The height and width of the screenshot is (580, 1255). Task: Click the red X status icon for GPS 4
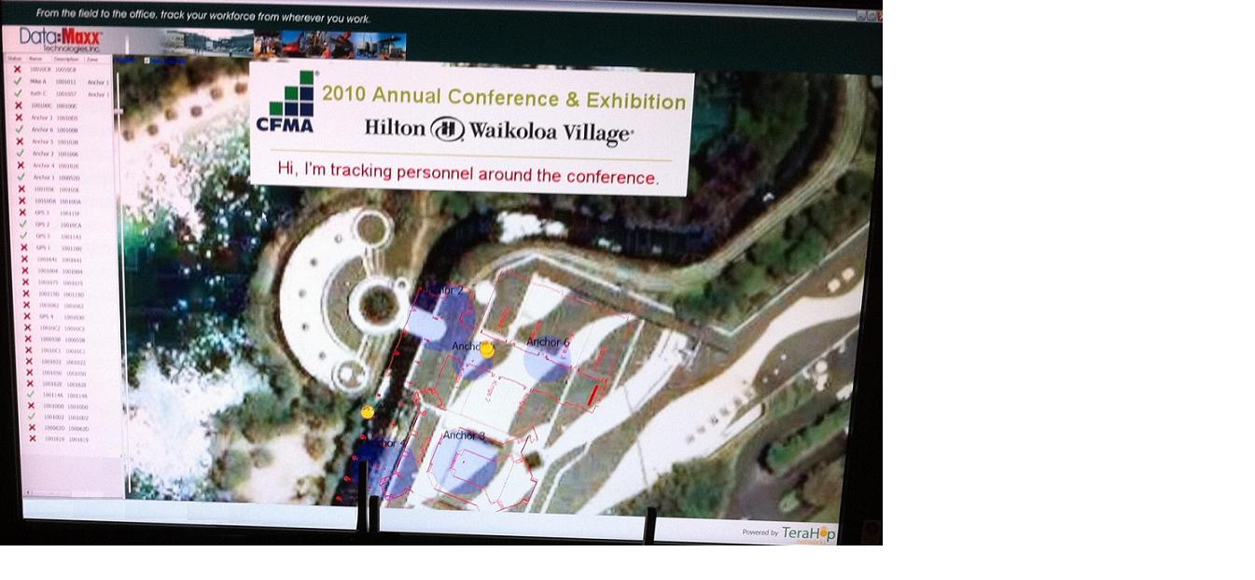tap(27, 316)
